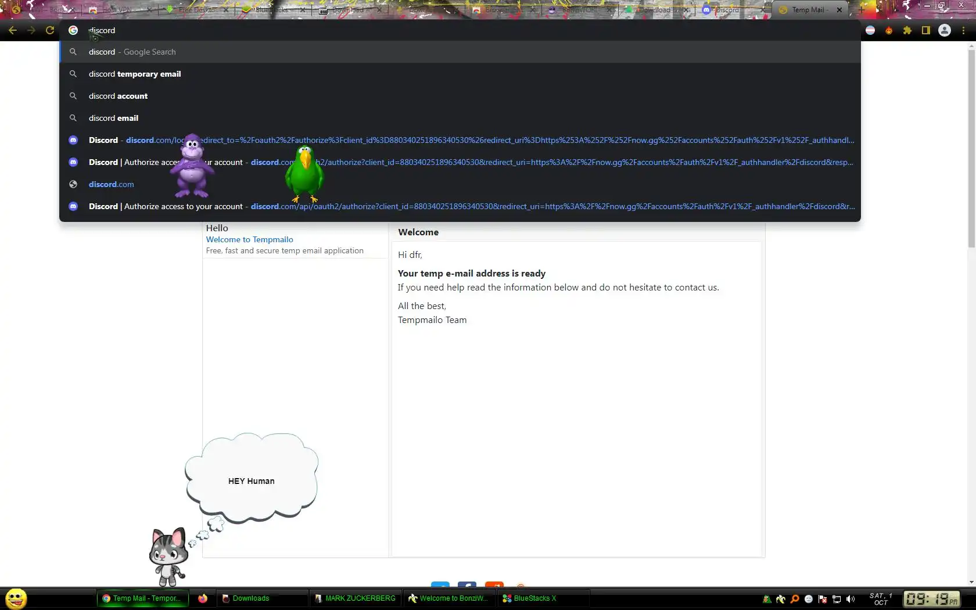
Task: Switch to the Temp Mail tab
Action: pyautogui.click(x=809, y=10)
